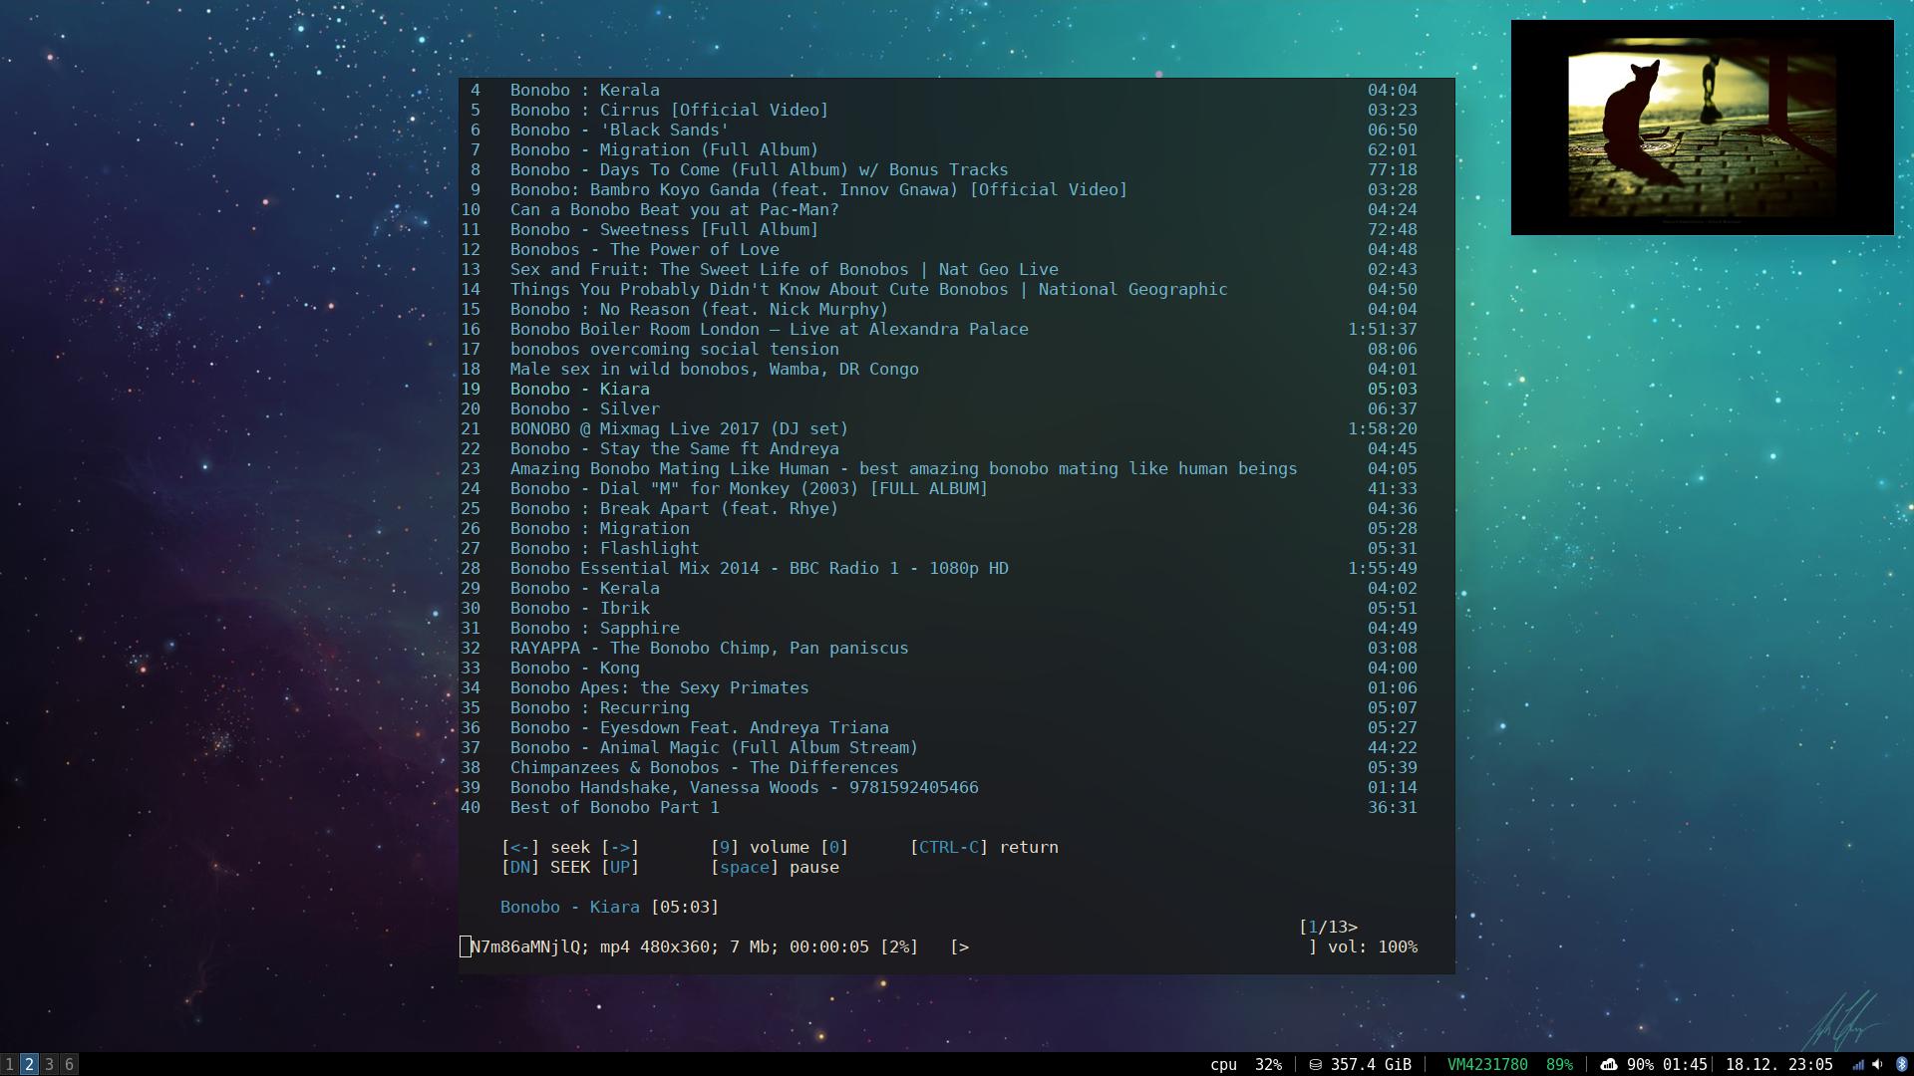Click the VM4231780 wifi status indicator
Viewport: 1914px width, 1076px height.
(1486, 1064)
